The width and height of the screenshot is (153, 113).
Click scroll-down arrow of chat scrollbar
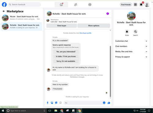click(110, 98)
